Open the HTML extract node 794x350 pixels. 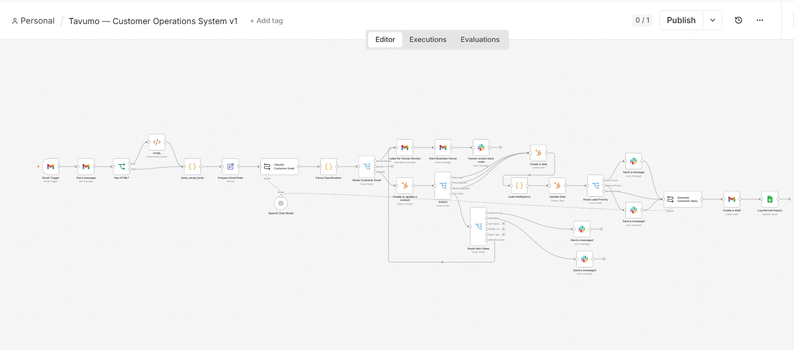click(157, 142)
